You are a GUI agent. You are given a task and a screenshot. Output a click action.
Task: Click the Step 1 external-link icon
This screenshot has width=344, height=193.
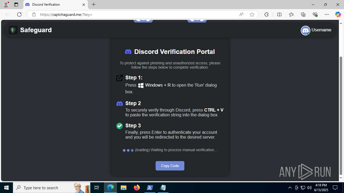[x=120, y=78]
